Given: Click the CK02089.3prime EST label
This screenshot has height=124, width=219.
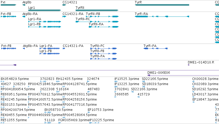Looking at the screenshot, I should [205, 84].
